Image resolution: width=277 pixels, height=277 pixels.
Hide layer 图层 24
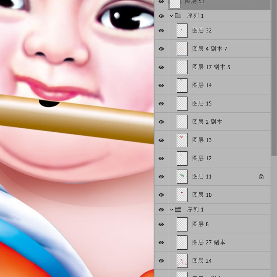pyautogui.click(x=161, y=261)
